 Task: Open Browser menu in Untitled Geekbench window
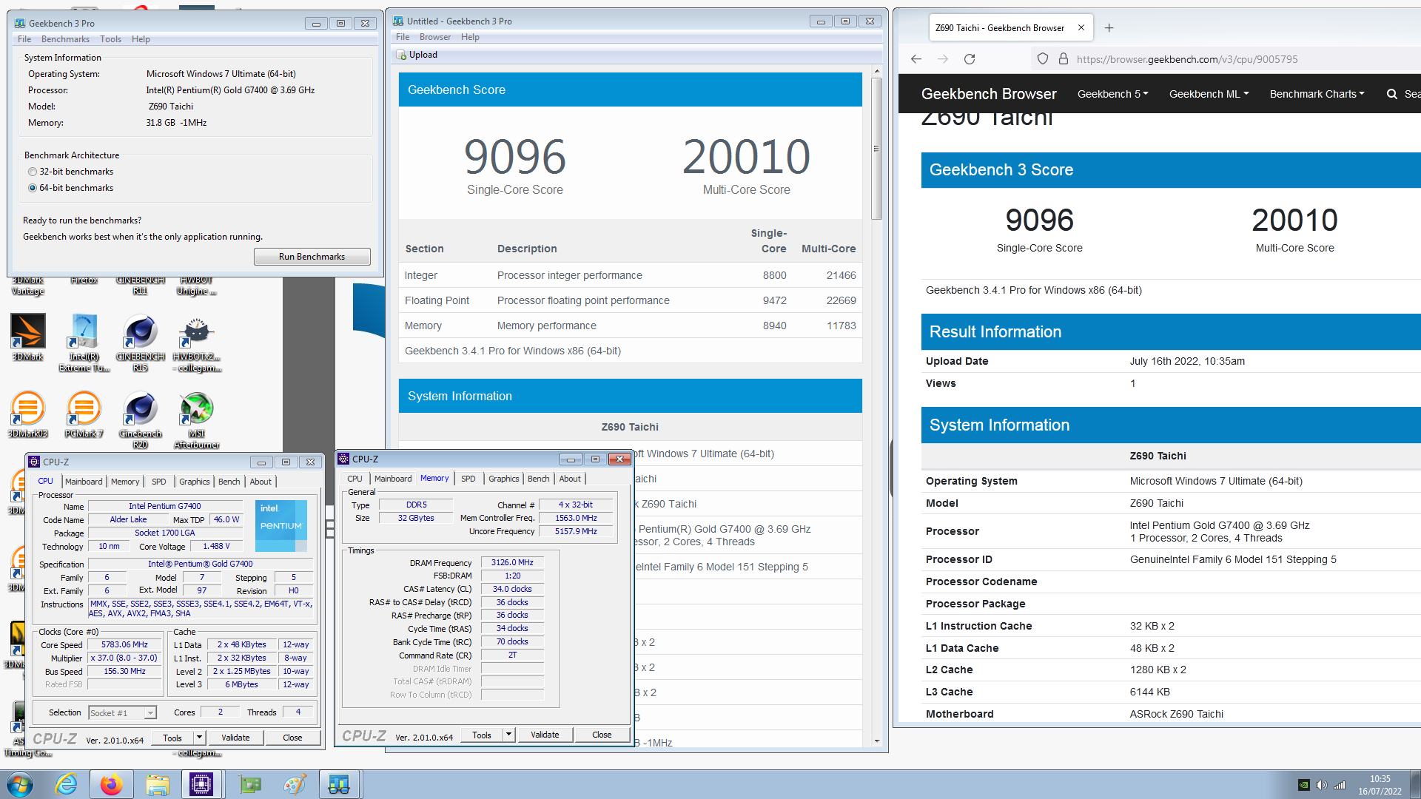pyautogui.click(x=435, y=37)
